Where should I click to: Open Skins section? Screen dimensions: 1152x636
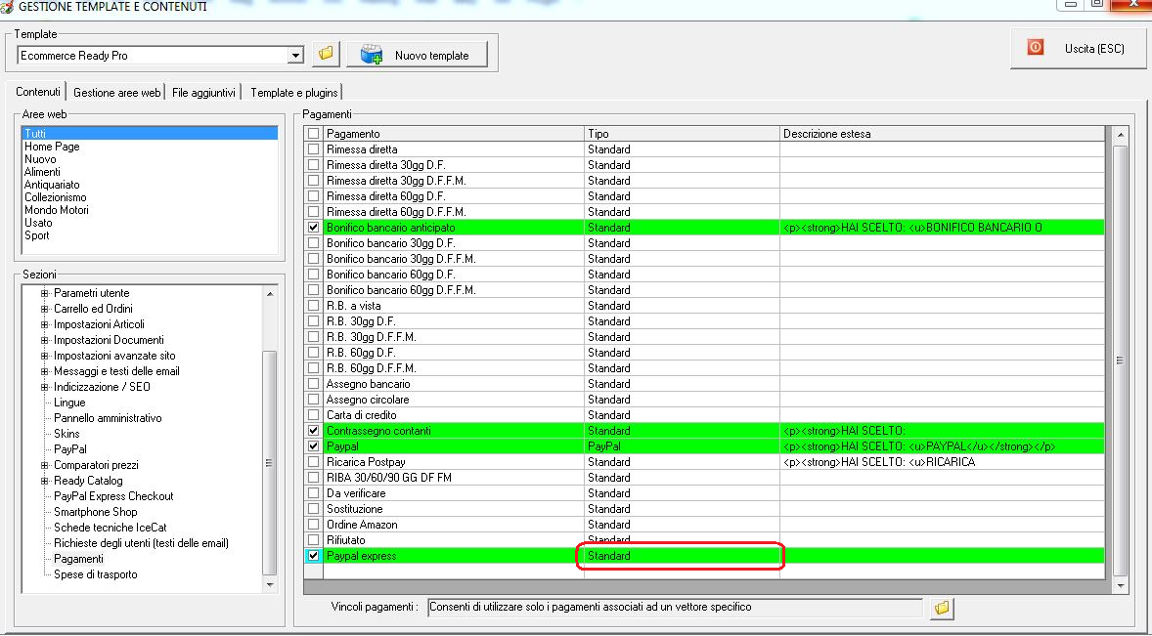pos(66,434)
